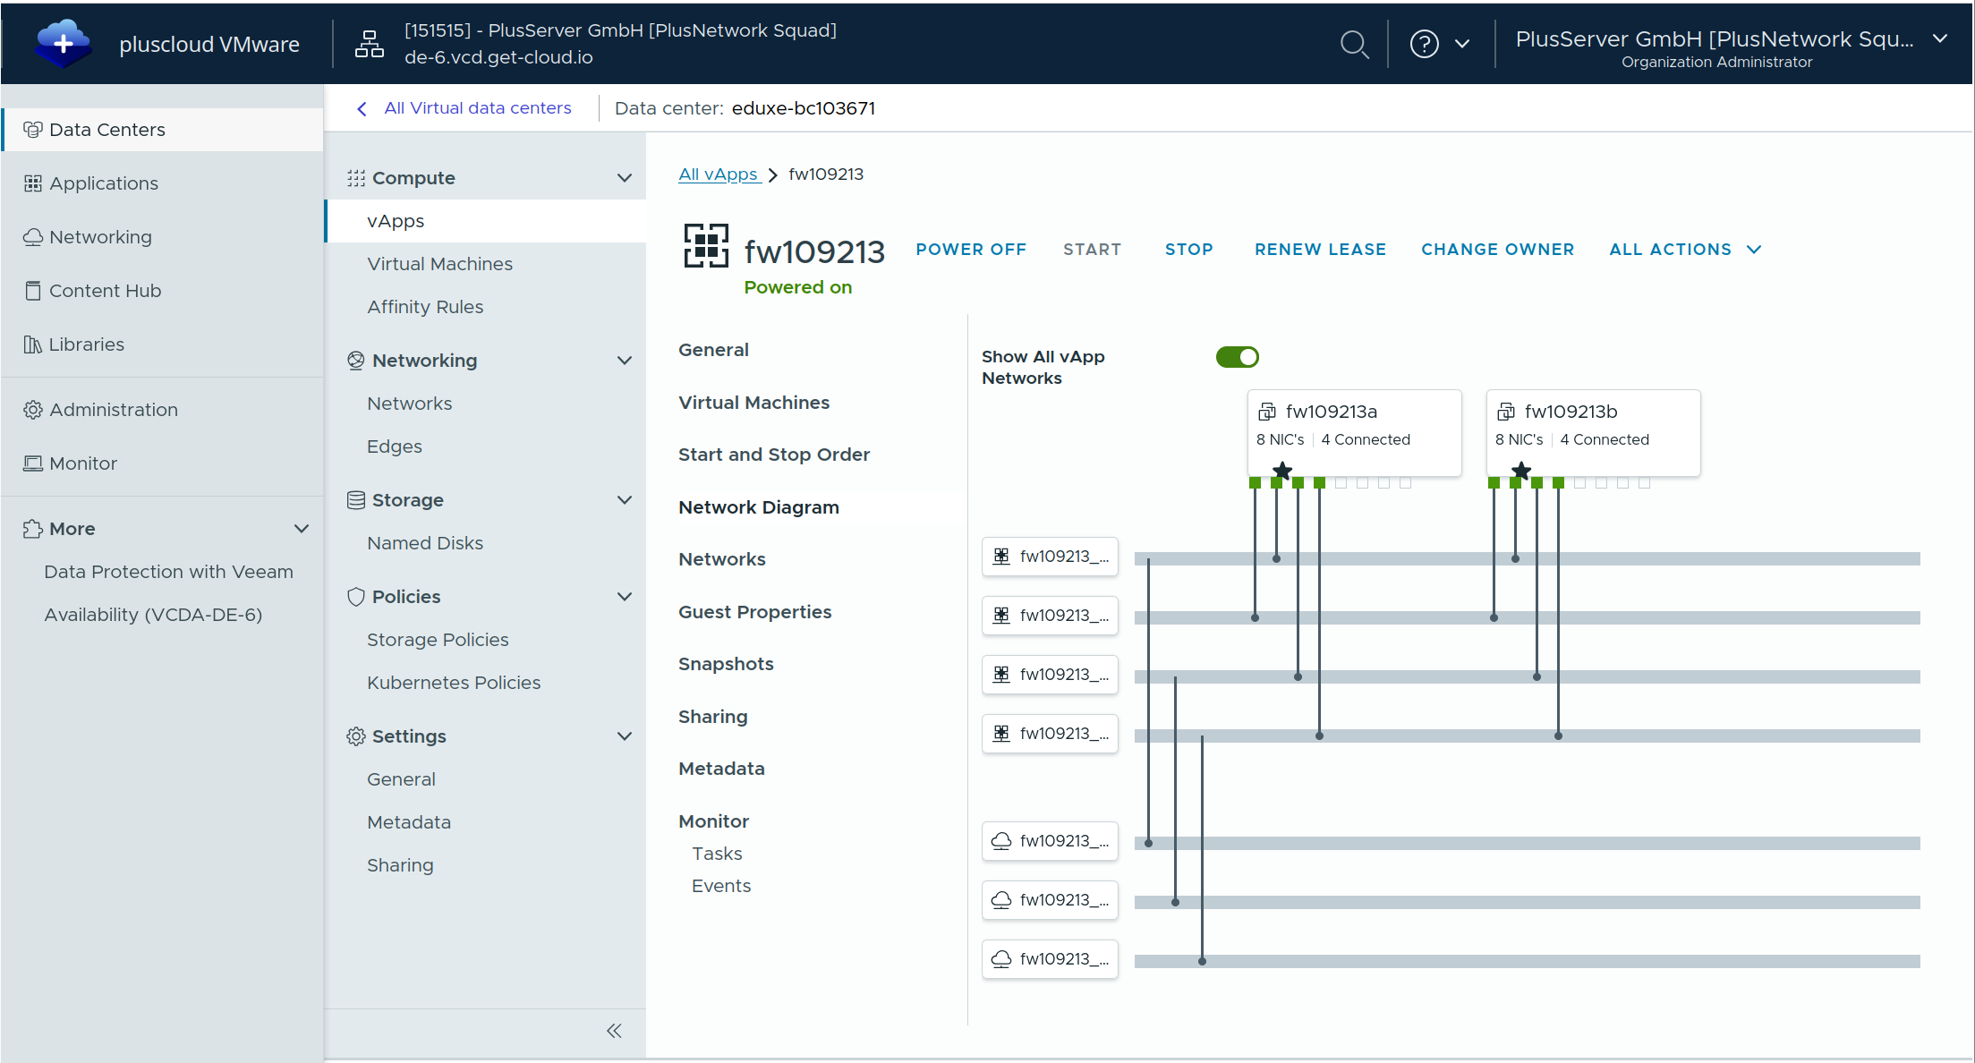Viewport: 1975px width, 1063px height.
Task: Open the user account dropdown chevron
Action: [x=1940, y=38]
